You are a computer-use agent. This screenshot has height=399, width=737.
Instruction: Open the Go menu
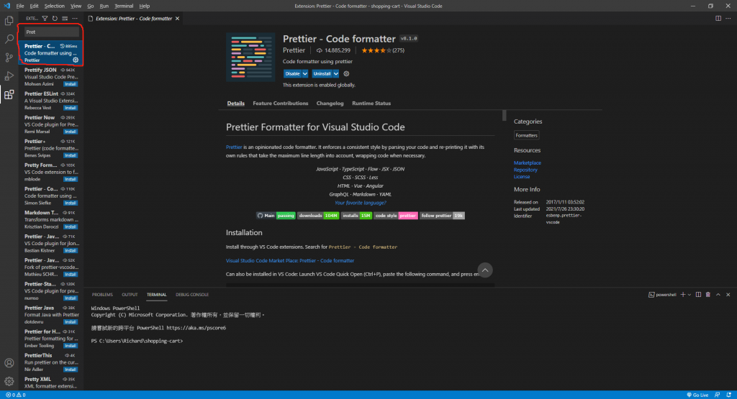pyautogui.click(x=90, y=6)
